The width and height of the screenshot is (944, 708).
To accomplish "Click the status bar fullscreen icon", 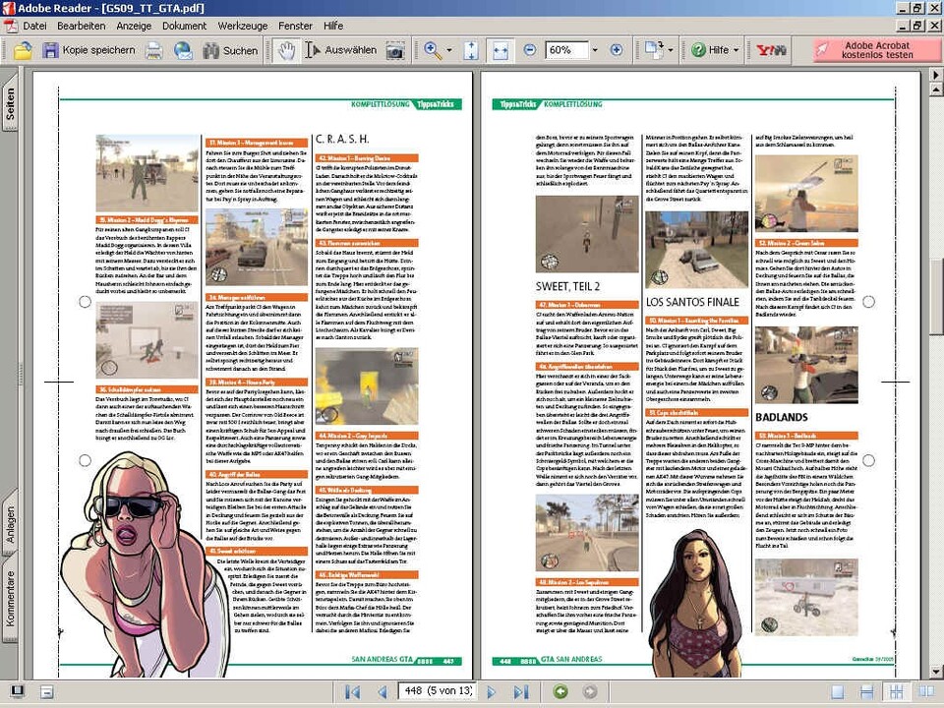I will pos(17,691).
